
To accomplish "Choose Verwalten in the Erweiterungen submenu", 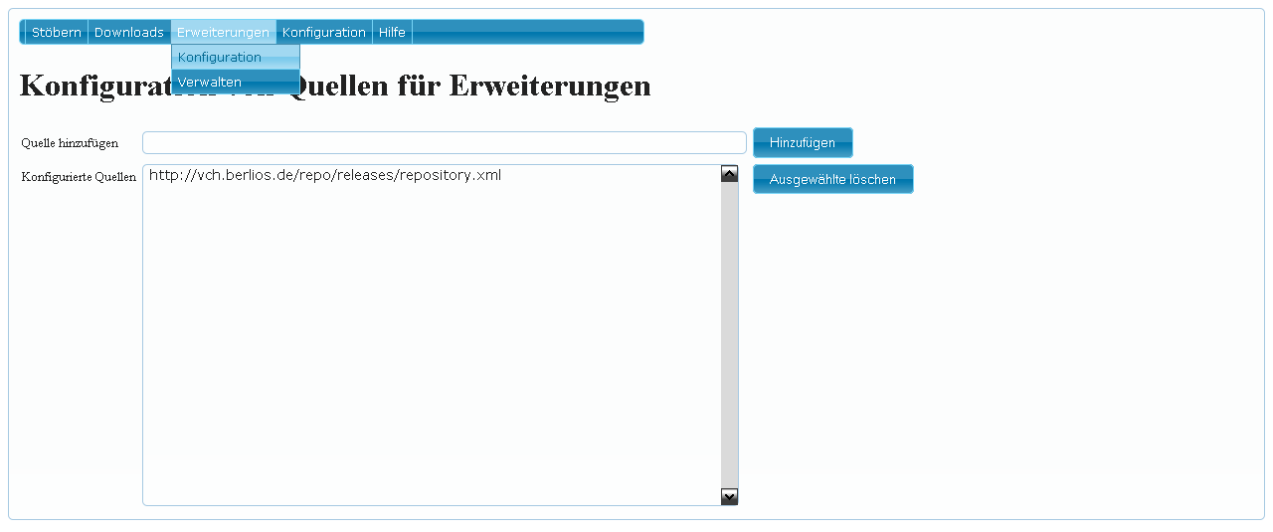I will tap(235, 83).
